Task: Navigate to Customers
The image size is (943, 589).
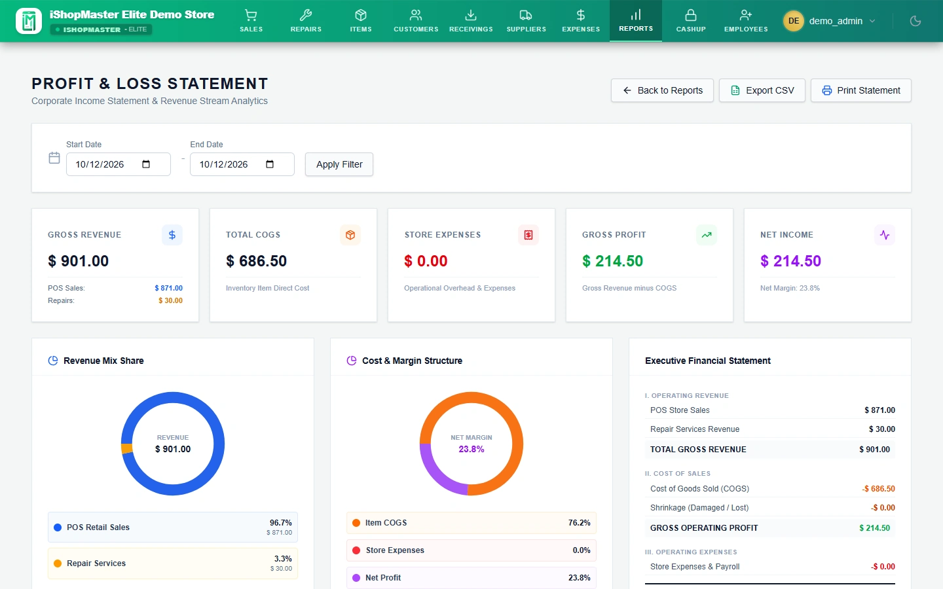Action: [416, 21]
